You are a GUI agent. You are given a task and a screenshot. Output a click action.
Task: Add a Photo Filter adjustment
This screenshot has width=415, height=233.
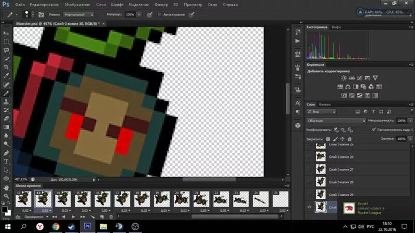364,86
